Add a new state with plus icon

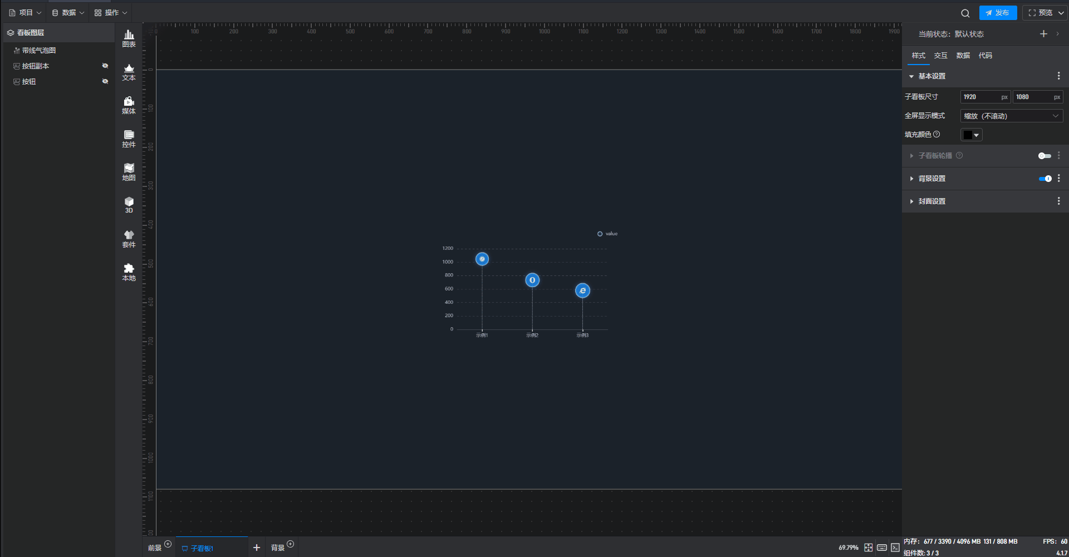click(x=1043, y=34)
